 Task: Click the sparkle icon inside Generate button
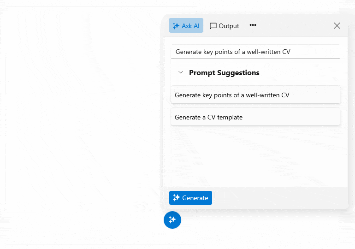pos(177,198)
